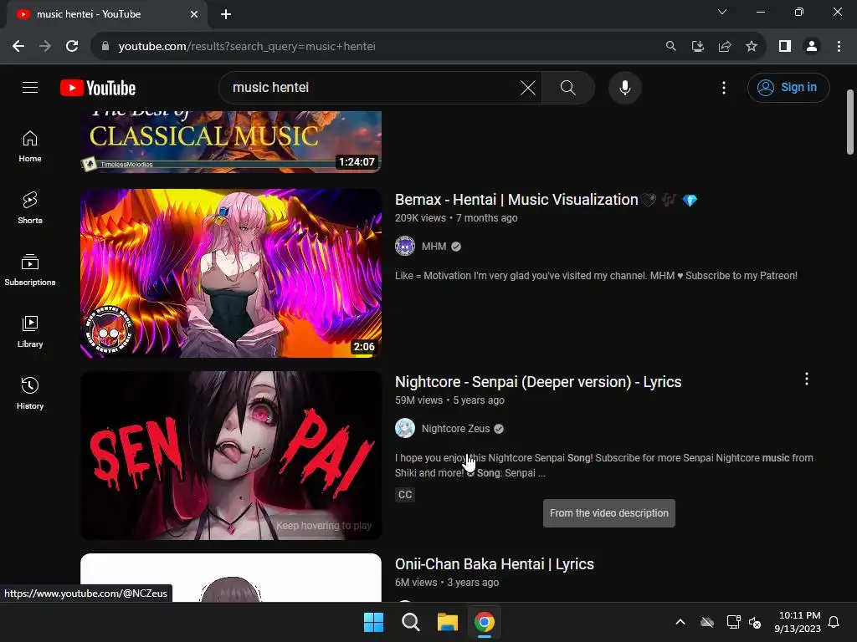Start voice search with the microphone icon

tap(624, 87)
